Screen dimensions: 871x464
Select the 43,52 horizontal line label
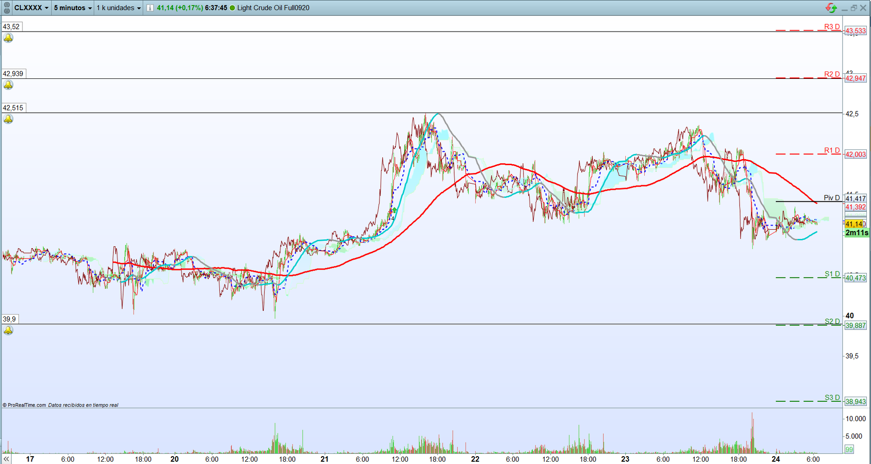pyautogui.click(x=11, y=27)
